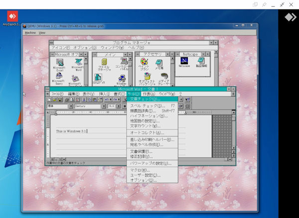Choose スペル チェック (F7) in the Tools menu

(152, 106)
